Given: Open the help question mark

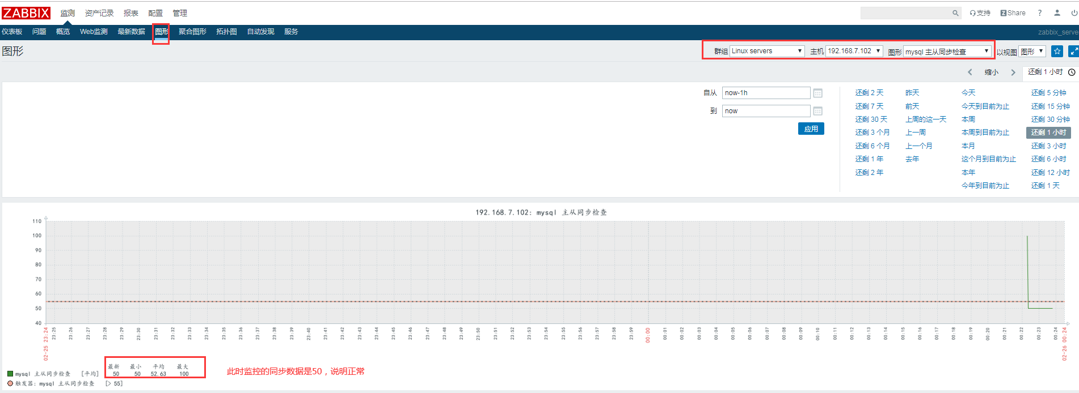Looking at the screenshot, I should pyautogui.click(x=1040, y=13).
